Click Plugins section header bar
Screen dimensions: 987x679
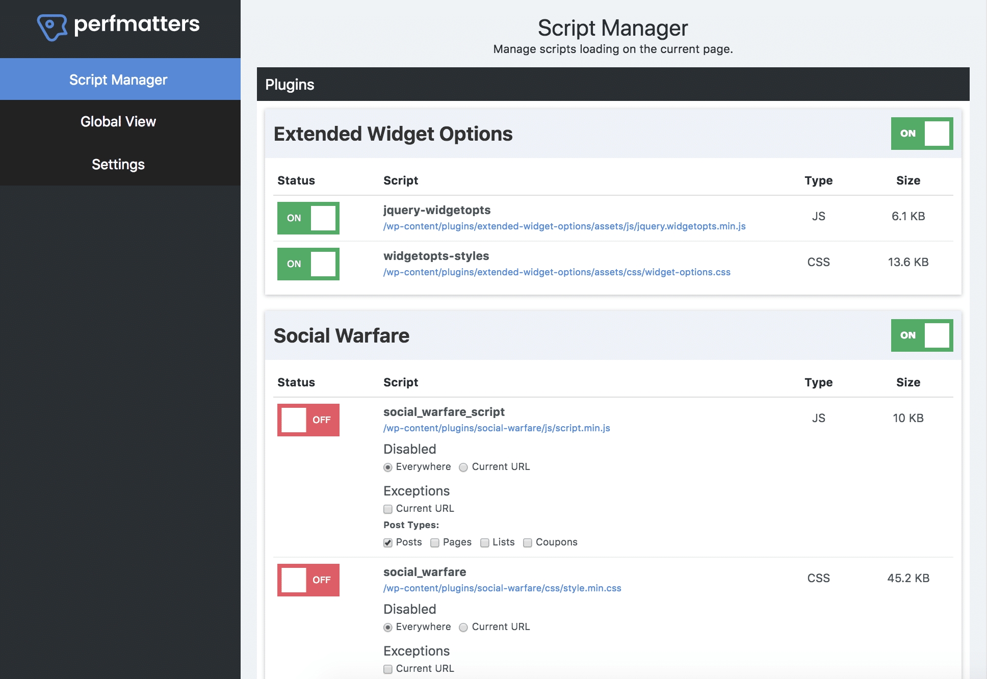click(613, 83)
